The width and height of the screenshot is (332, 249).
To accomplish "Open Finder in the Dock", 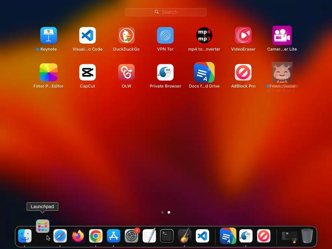I will pyautogui.click(x=25, y=236).
